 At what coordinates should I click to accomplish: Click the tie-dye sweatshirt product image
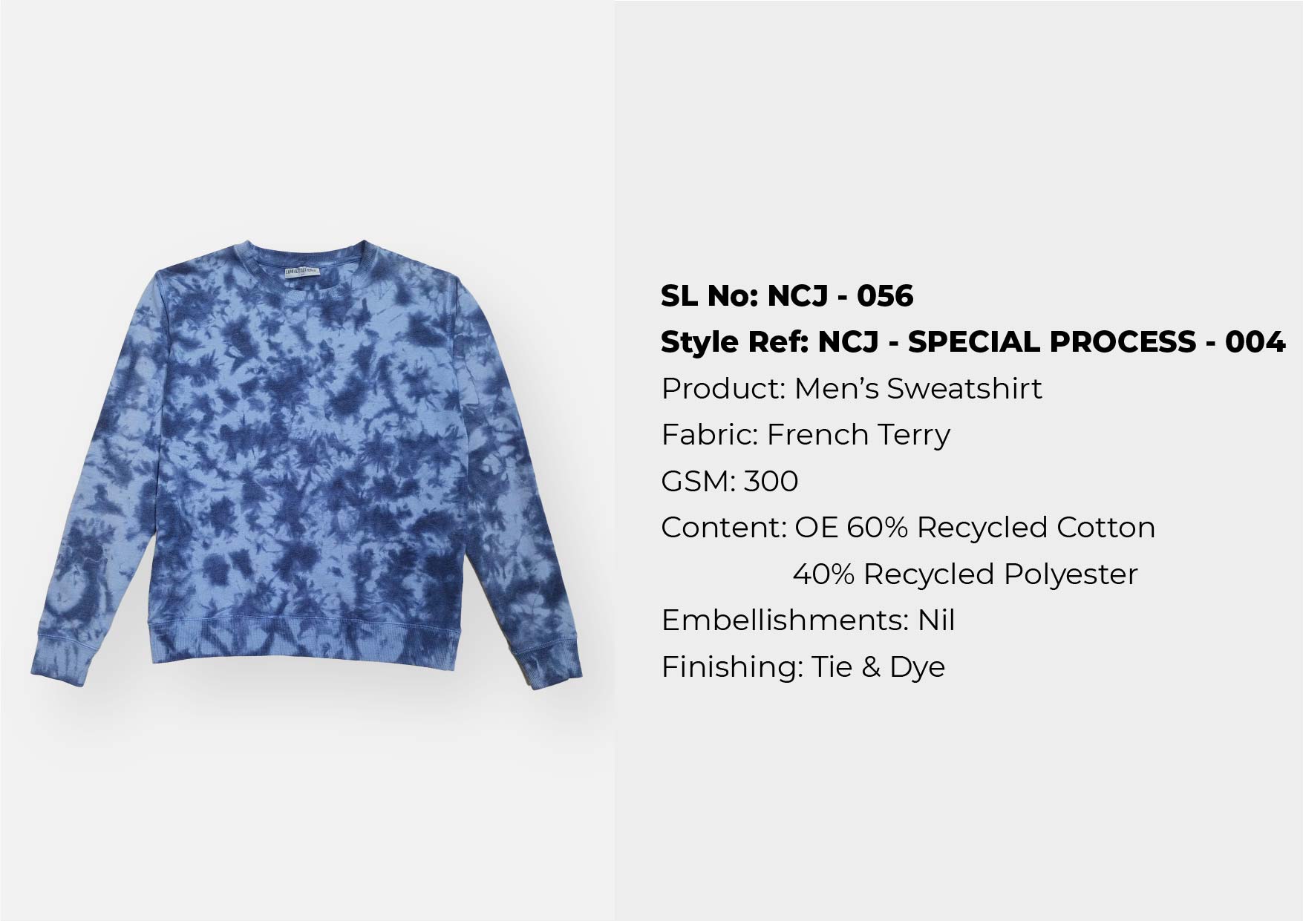tap(306, 464)
